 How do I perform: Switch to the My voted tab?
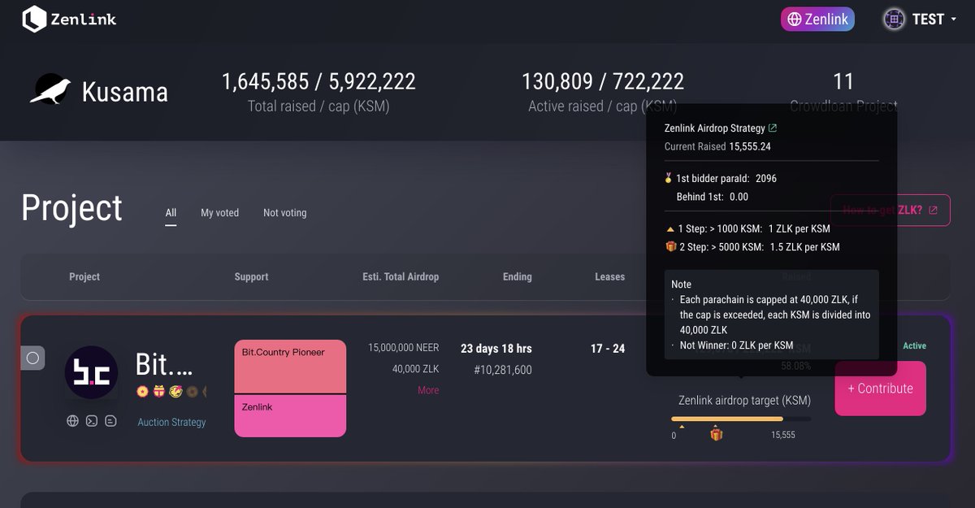(x=220, y=213)
